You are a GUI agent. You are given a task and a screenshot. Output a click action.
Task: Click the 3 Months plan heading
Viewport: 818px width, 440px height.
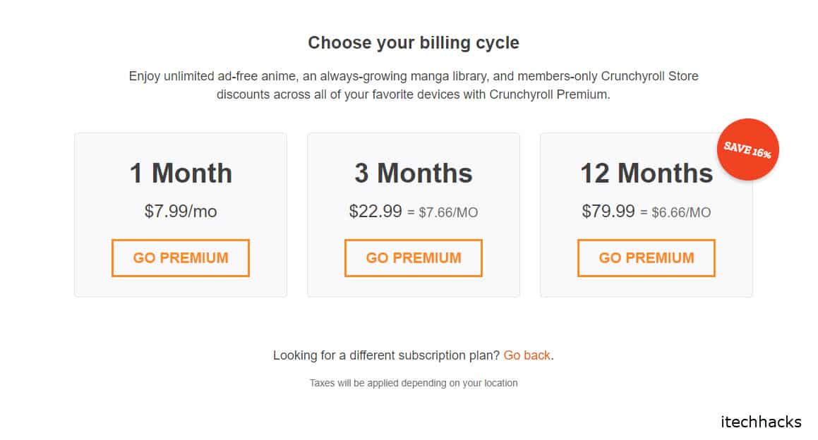tap(413, 173)
